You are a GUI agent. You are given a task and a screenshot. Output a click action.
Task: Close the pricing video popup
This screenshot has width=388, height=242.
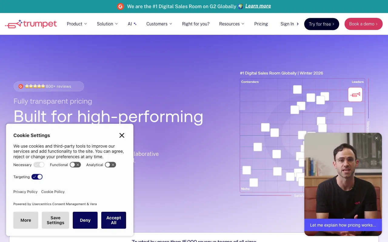pos(376,138)
